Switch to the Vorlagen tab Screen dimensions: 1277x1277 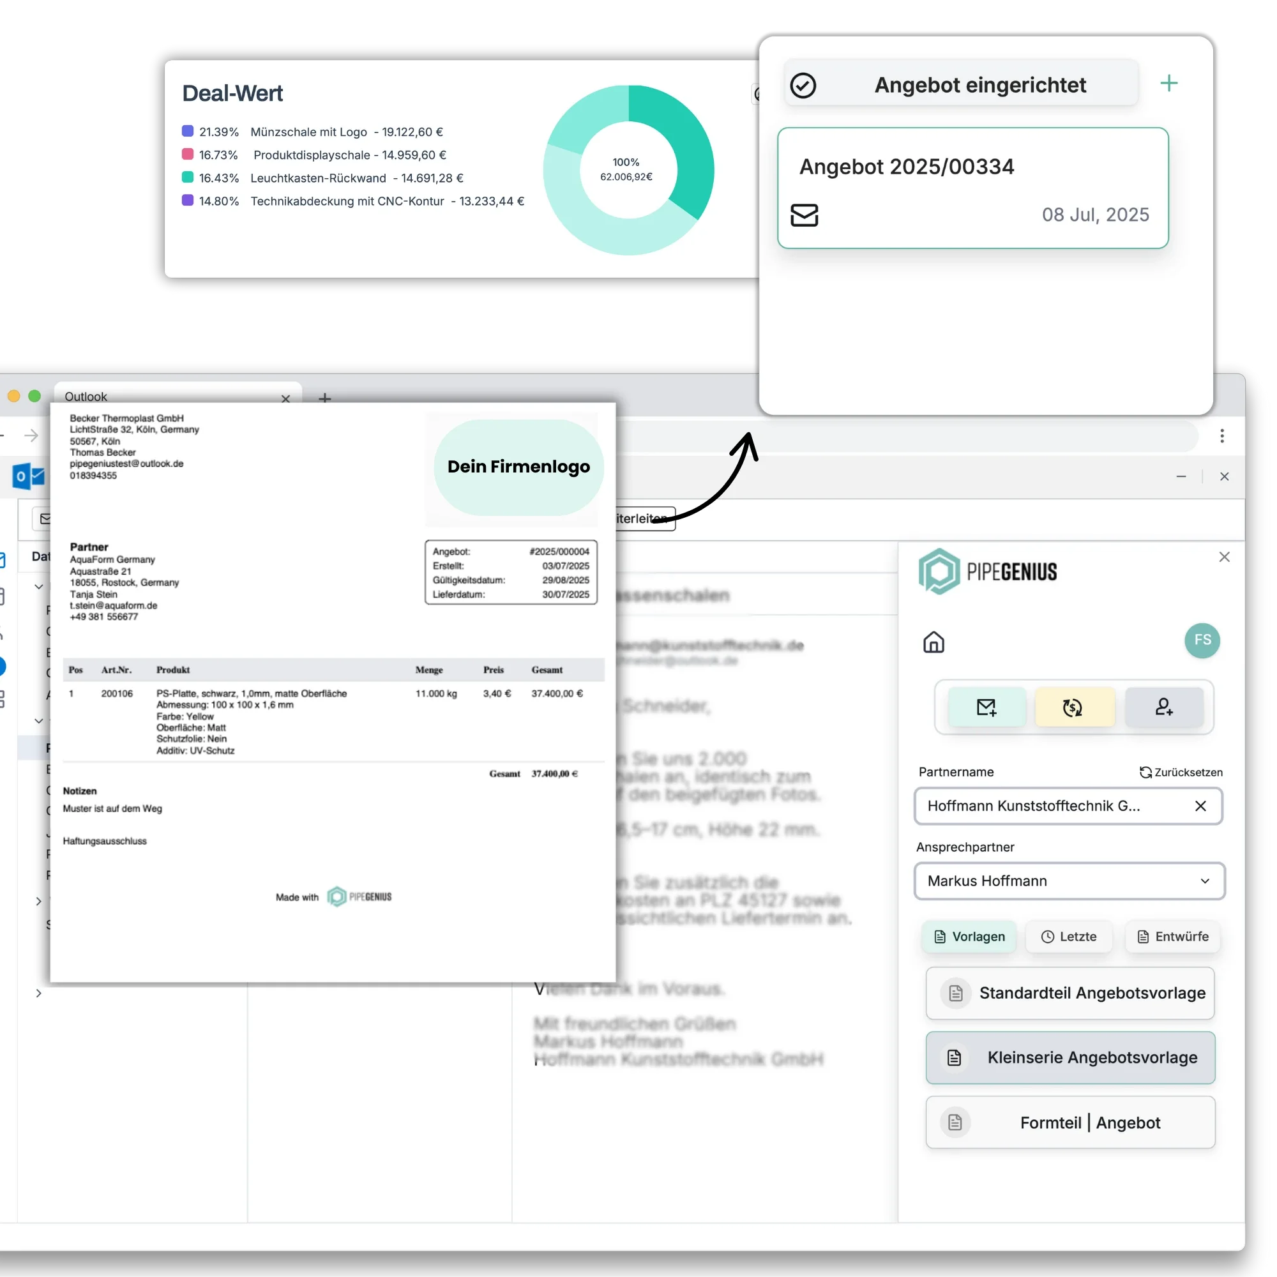969,937
